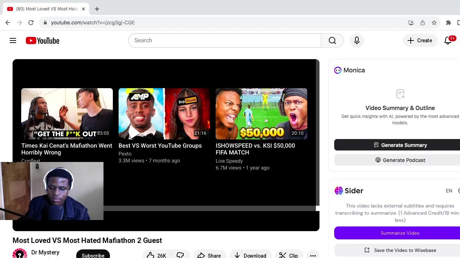Open the notifications bell
Viewport: 460px width, 258px height.
point(448,40)
